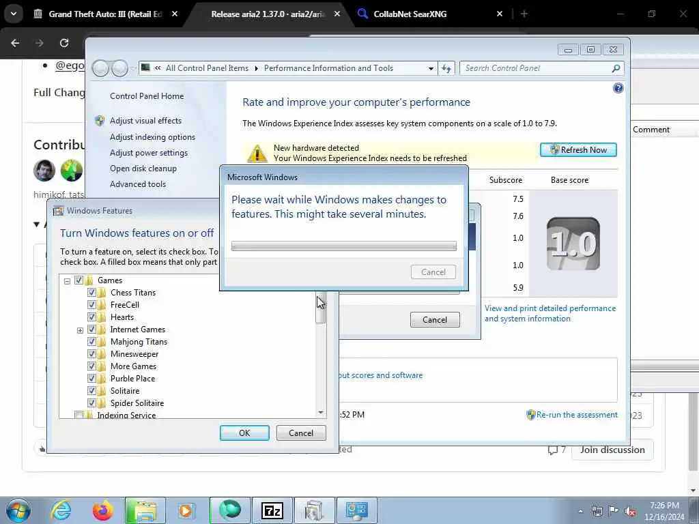Launch Internet Explorer from taskbar
This screenshot has height=524, width=699.
[x=61, y=510]
